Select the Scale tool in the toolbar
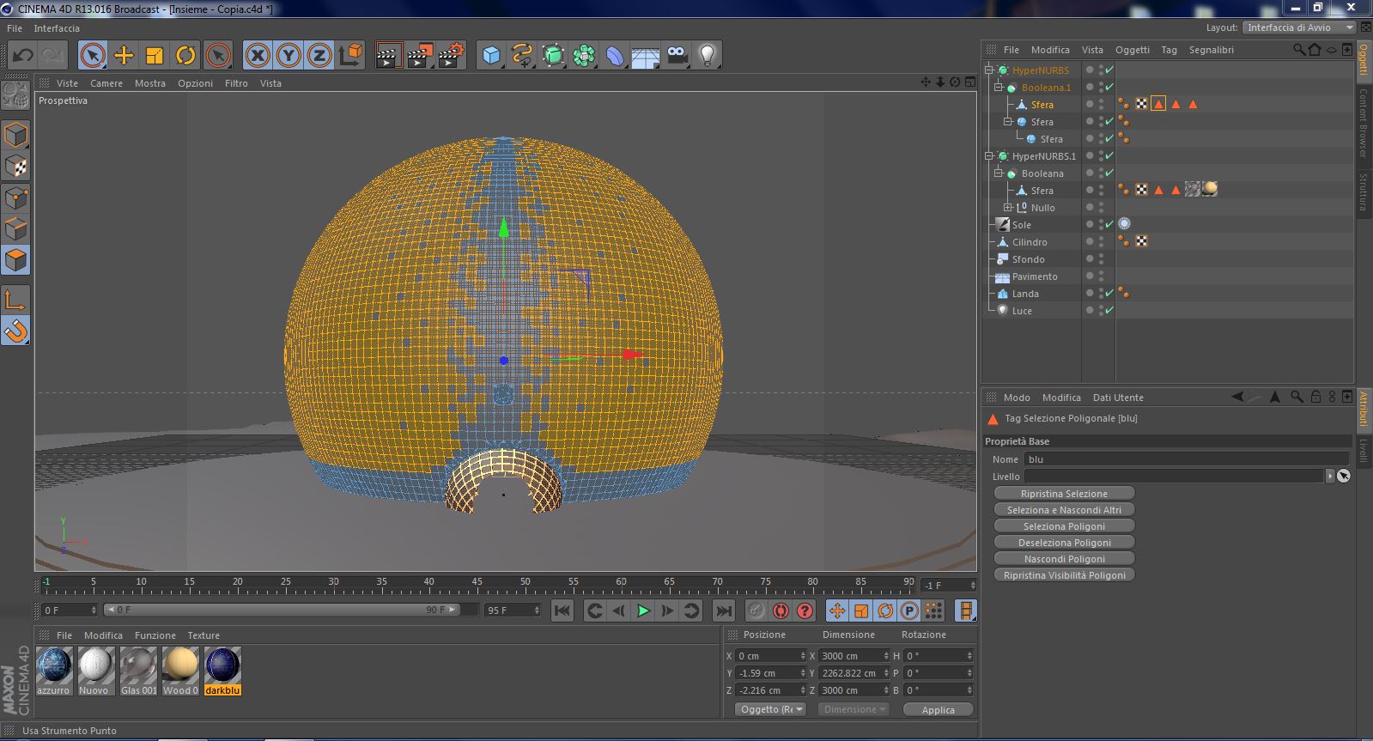The image size is (1373, 741). [x=155, y=56]
